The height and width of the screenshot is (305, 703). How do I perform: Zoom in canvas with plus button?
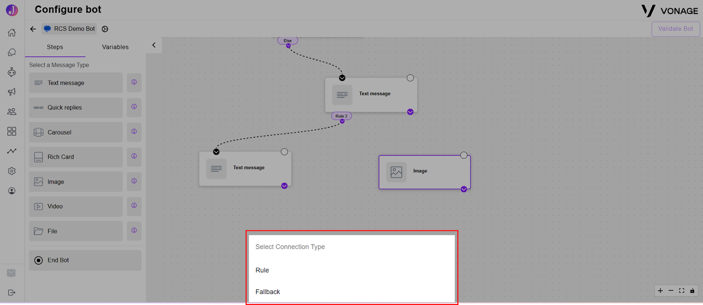click(660, 290)
